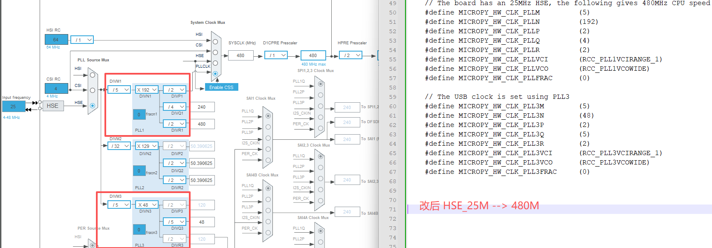Image resolution: width=712 pixels, height=248 pixels.
Task: Click the HSE oscillator block
Action: (x=52, y=106)
